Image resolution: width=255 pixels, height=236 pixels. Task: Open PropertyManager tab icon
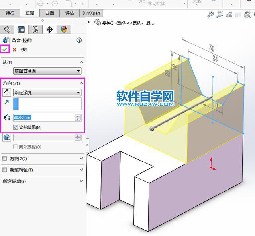tap(21, 29)
